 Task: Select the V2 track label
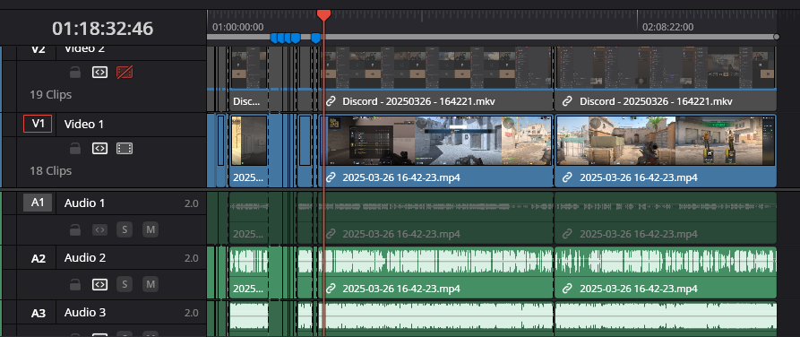(x=38, y=49)
